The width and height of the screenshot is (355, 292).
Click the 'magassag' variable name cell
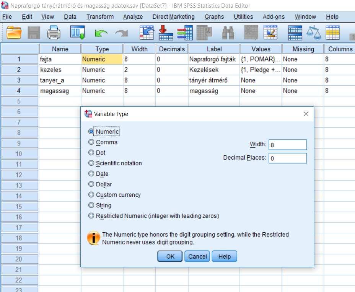(60, 91)
